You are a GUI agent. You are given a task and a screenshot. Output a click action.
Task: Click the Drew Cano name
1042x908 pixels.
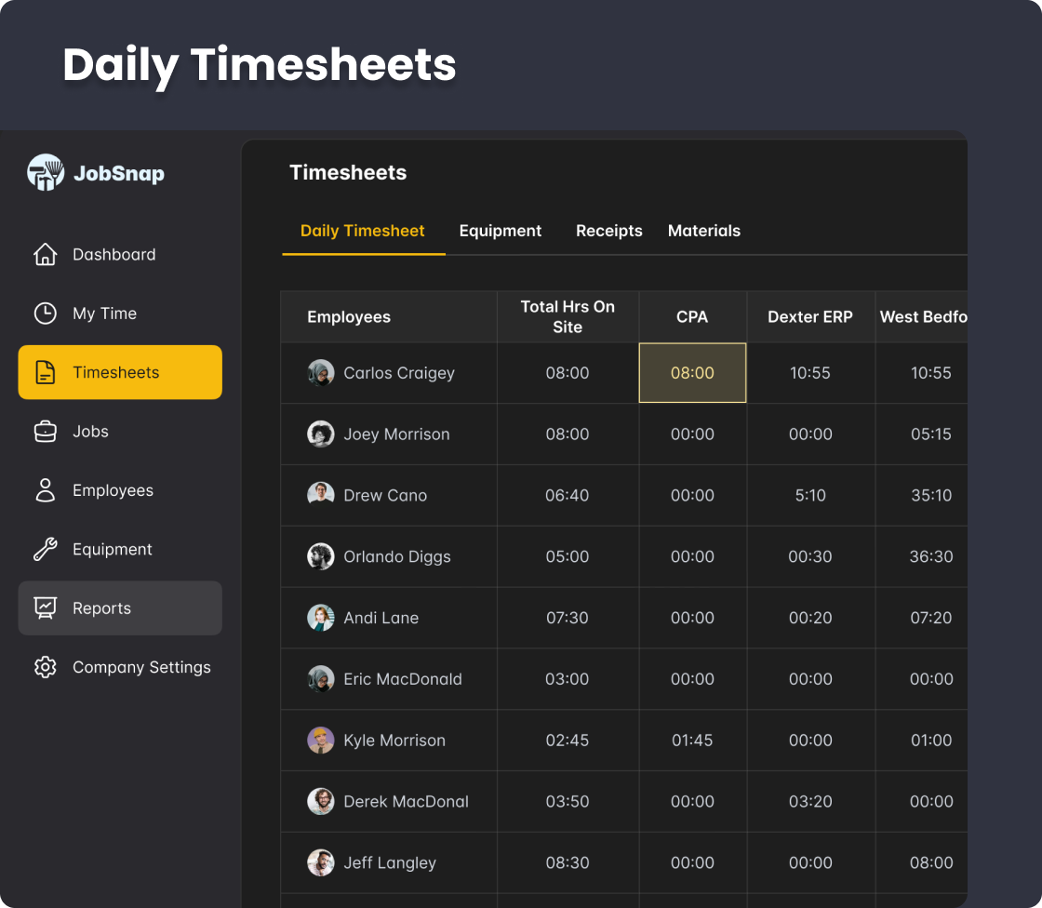click(x=385, y=495)
